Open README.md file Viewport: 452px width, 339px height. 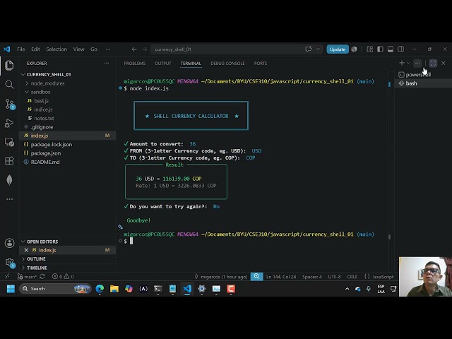coord(45,162)
